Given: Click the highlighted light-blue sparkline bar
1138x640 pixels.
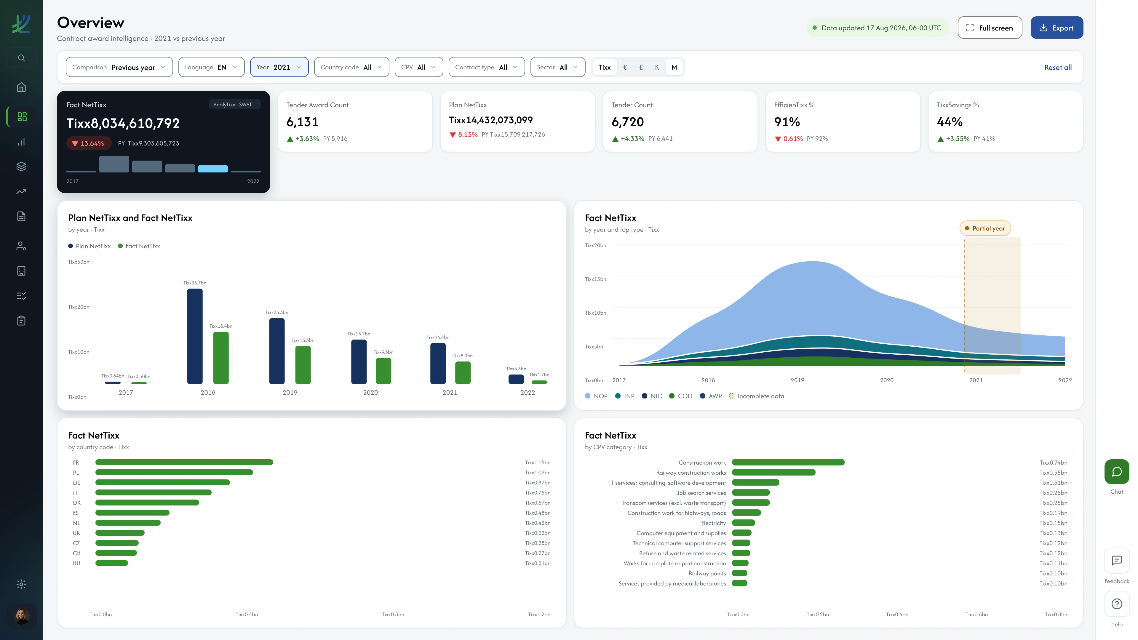Looking at the screenshot, I should coord(212,169).
